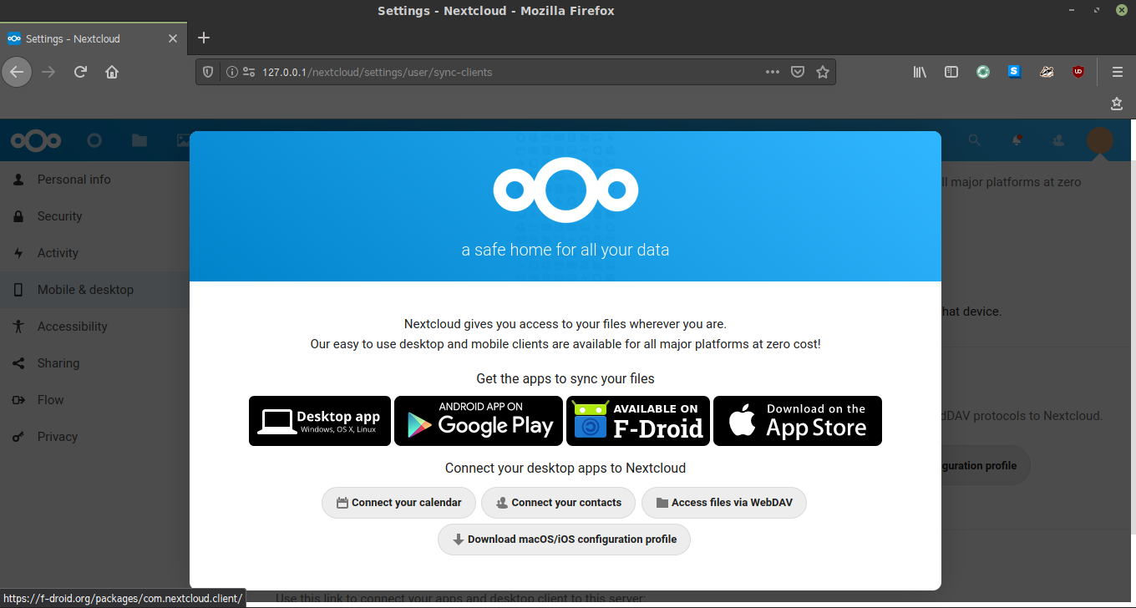Image resolution: width=1136 pixels, height=608 pixels.
Task: Bookmark this page with star icon
Action: tap(823, 72)
